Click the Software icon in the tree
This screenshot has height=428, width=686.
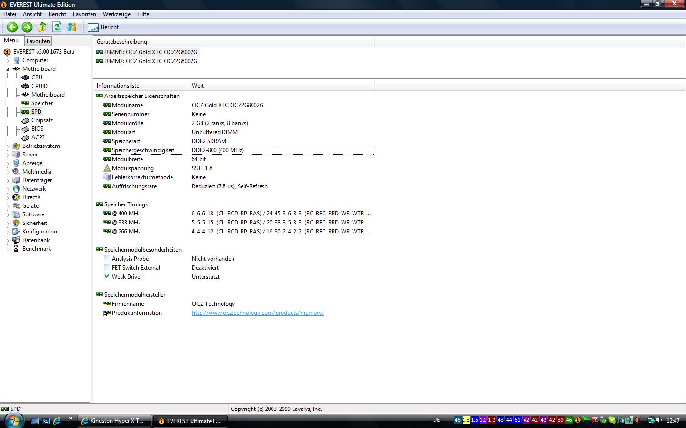click(16, 214)
